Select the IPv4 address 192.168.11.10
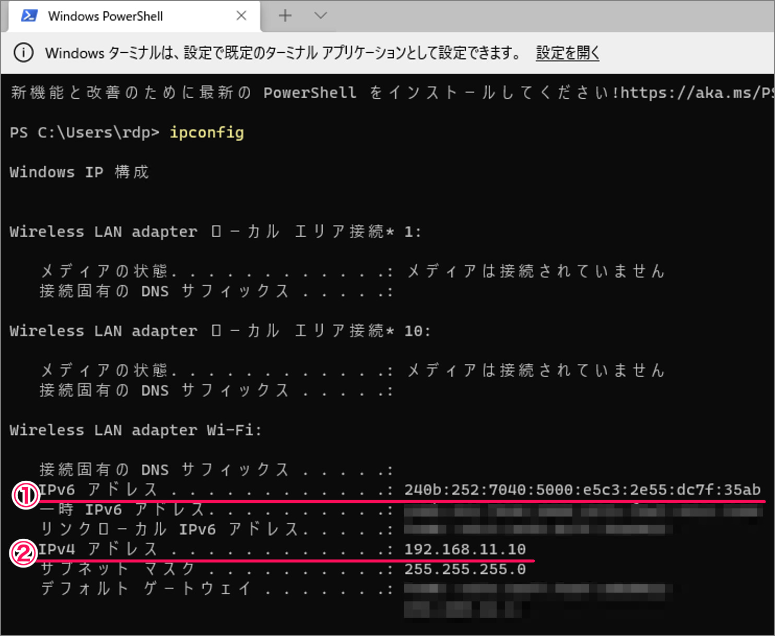 click(x=465, y=549)
